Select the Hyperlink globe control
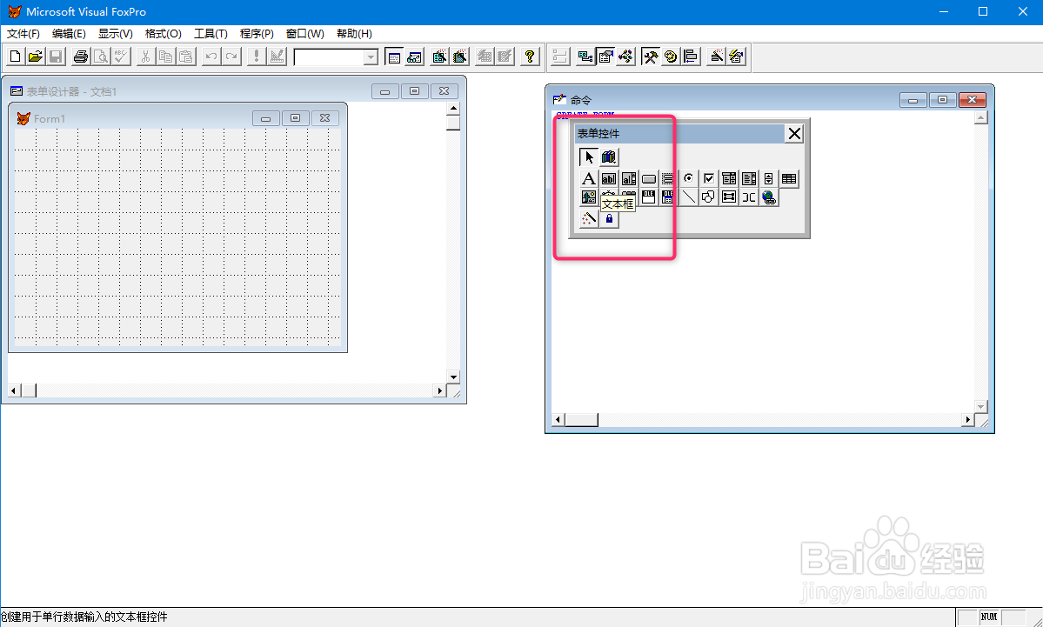Screen dimensions: 1043x627 click(769, 197)
